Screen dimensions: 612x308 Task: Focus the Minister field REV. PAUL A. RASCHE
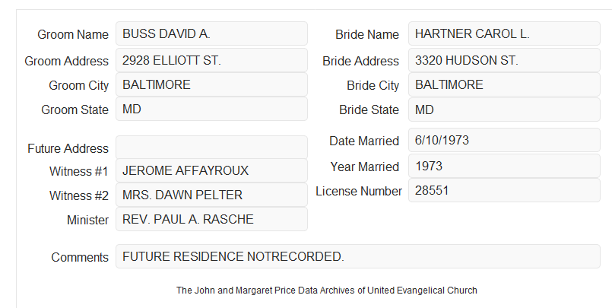point(211,219)
